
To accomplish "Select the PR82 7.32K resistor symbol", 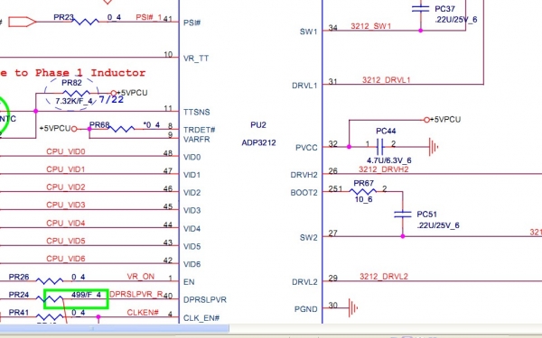I will point(76,93).
